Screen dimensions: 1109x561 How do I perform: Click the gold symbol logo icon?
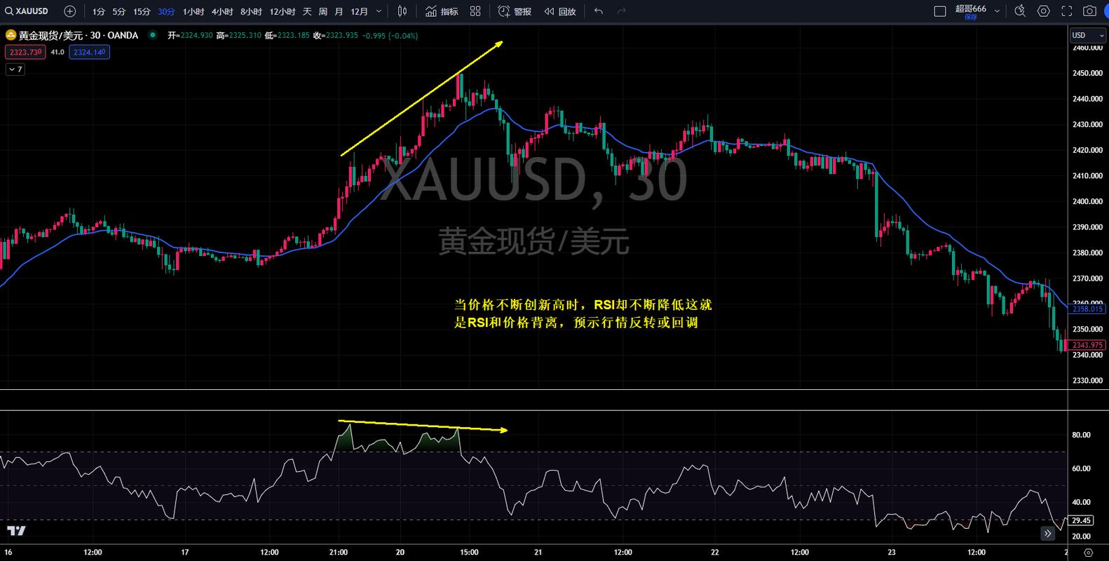pyautogui.click(x=11, y=35)
